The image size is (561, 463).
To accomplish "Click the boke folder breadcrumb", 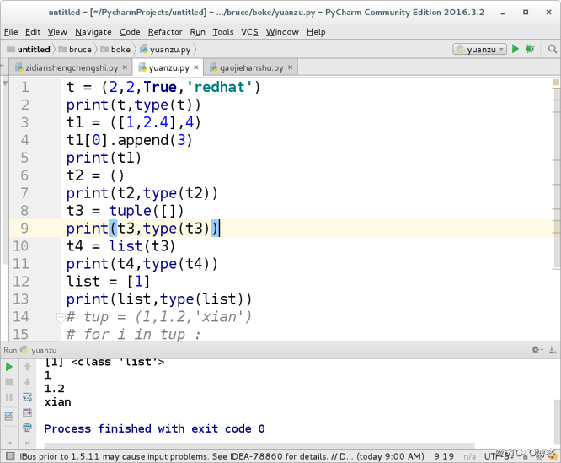I will point(115,49).
